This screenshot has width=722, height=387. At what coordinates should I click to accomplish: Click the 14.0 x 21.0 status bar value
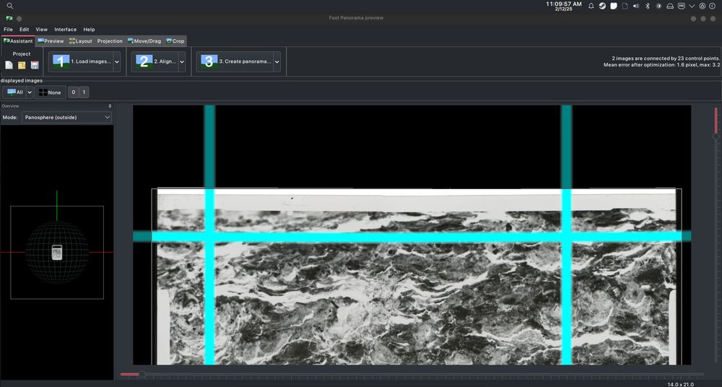(681, 384)
